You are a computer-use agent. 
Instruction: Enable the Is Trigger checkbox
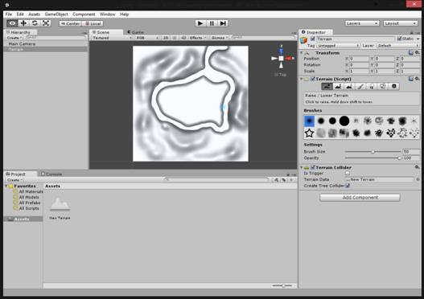(348, 173)
